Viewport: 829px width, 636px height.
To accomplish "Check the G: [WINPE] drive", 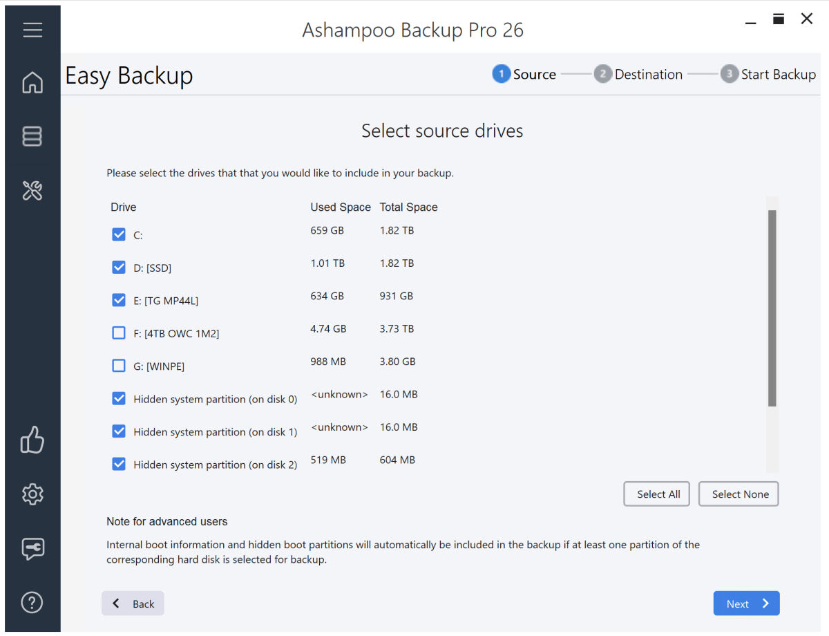I will [x=119, y=365].
